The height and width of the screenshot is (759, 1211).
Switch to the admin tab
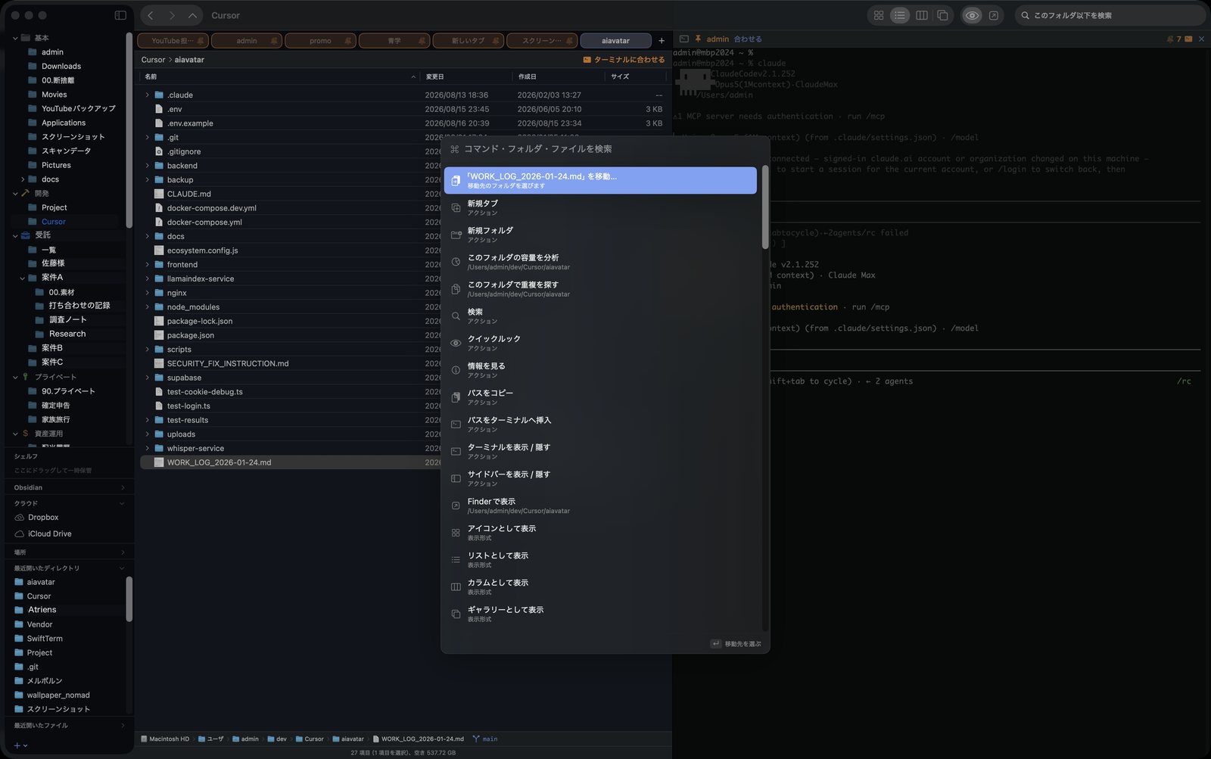(246, 41)
